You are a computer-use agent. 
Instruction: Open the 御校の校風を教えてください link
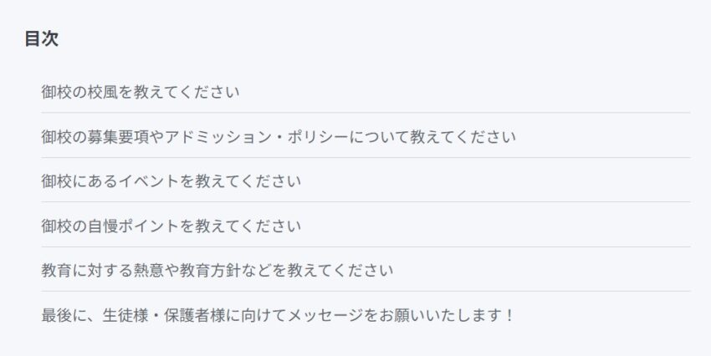point(141,92)
